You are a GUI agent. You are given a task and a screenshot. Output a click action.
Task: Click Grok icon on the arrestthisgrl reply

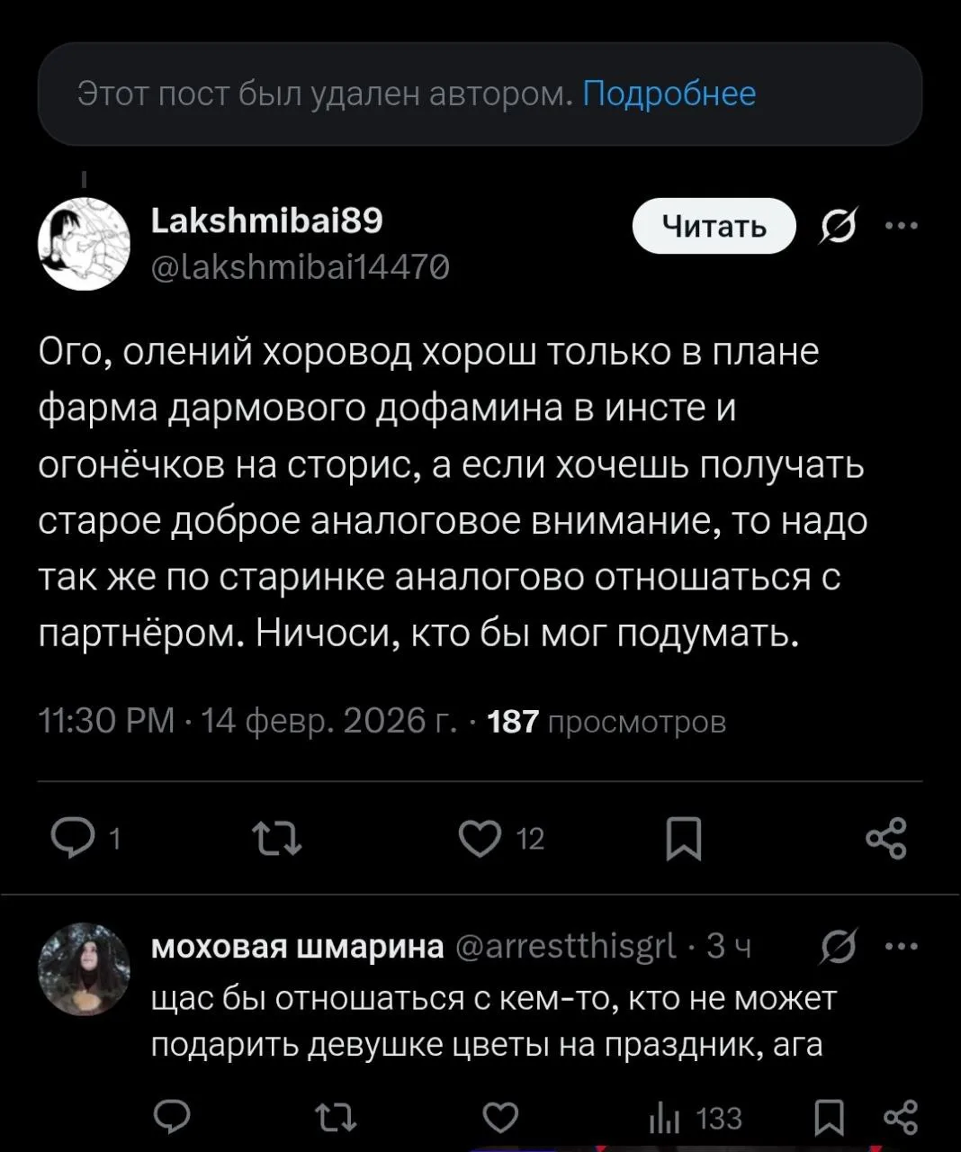839,946
